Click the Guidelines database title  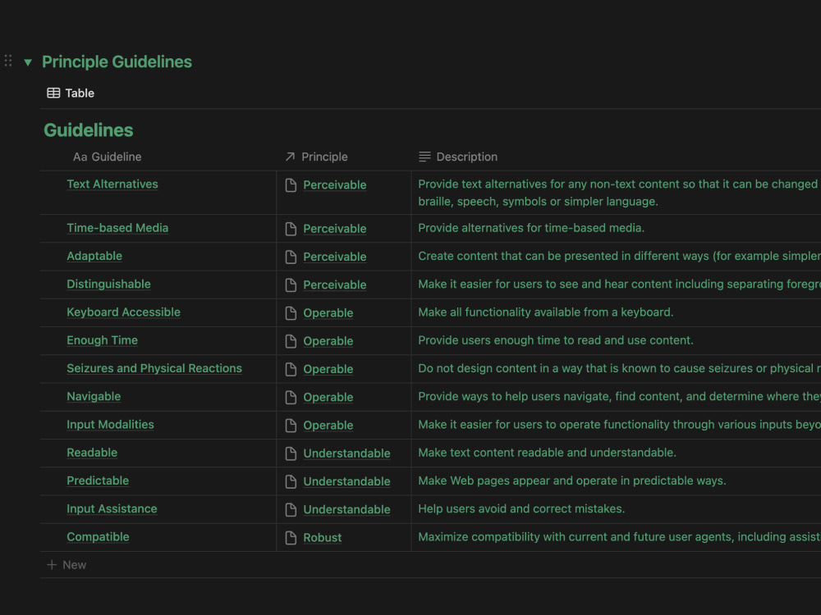(89, 130)
